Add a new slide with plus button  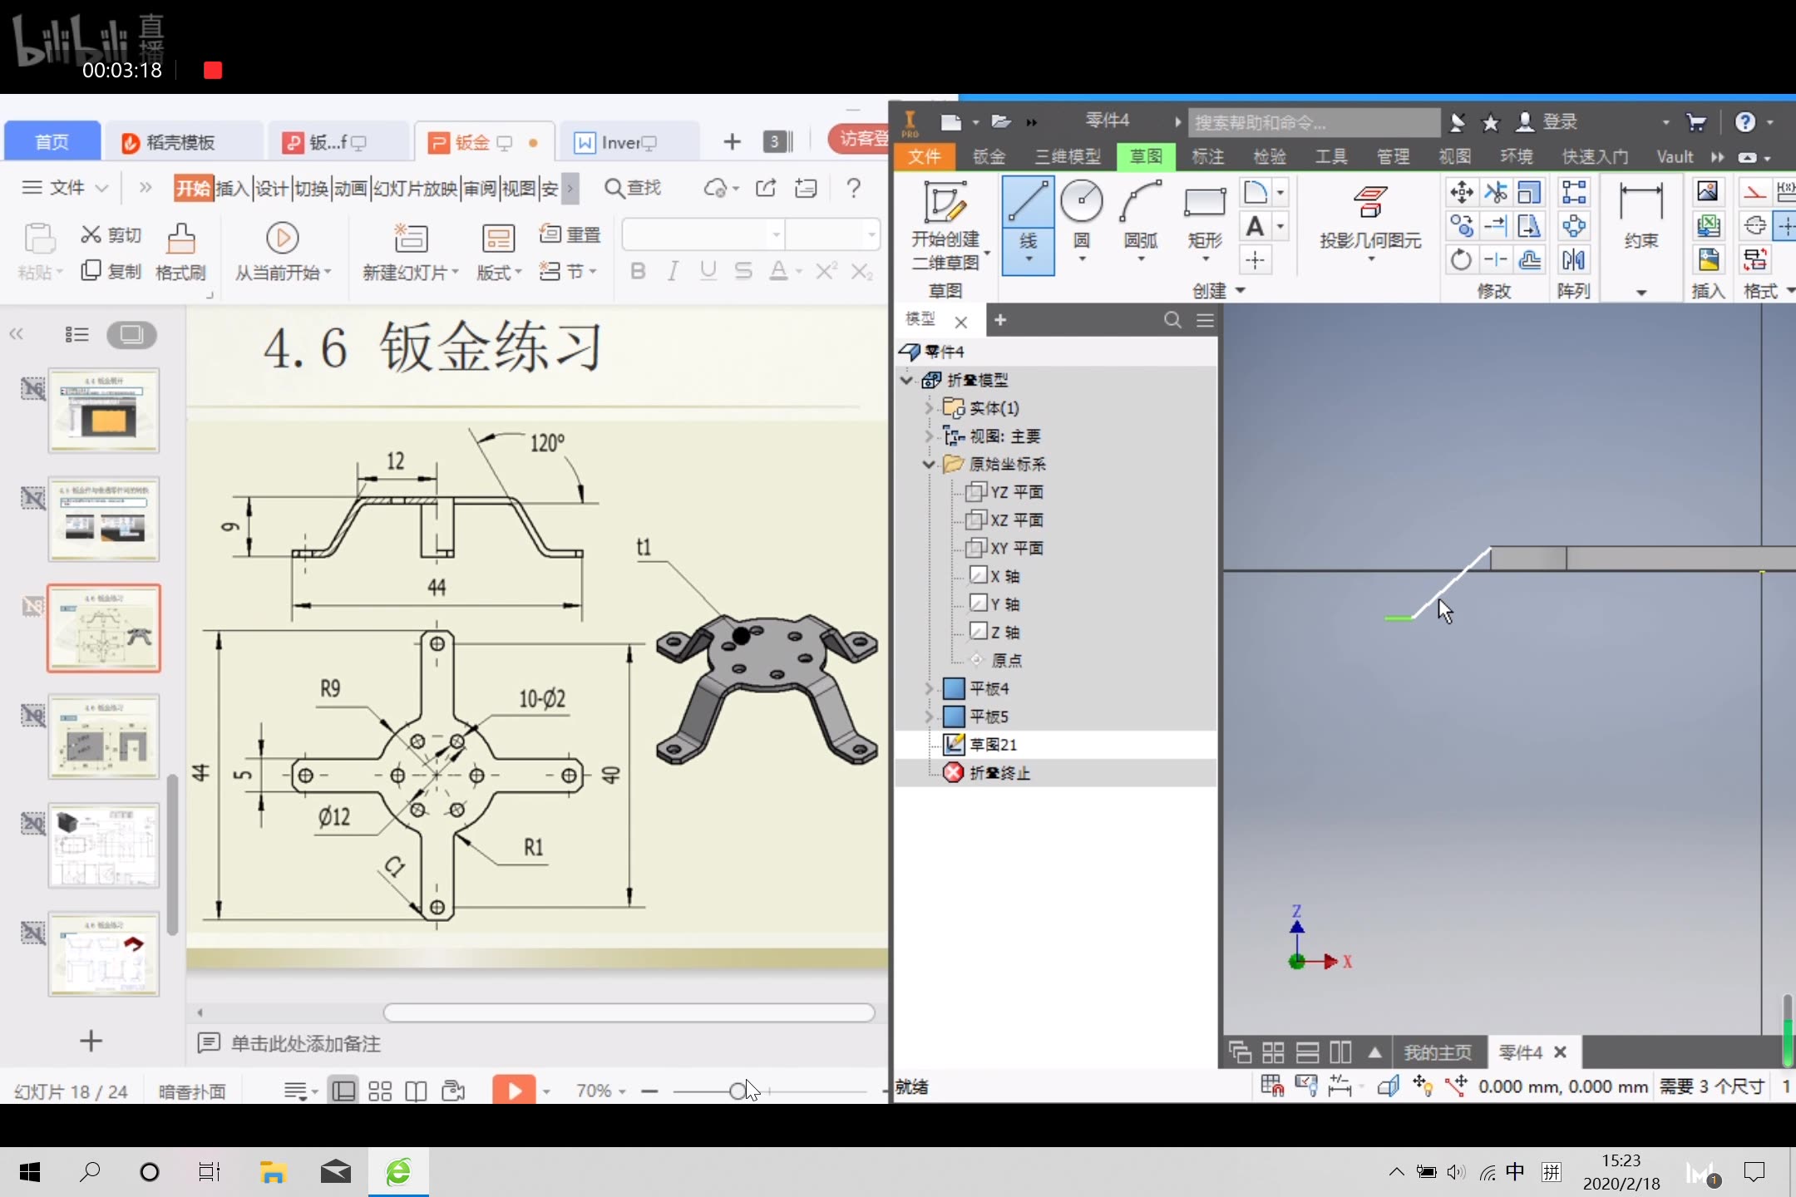click(x=91, y=1041)
